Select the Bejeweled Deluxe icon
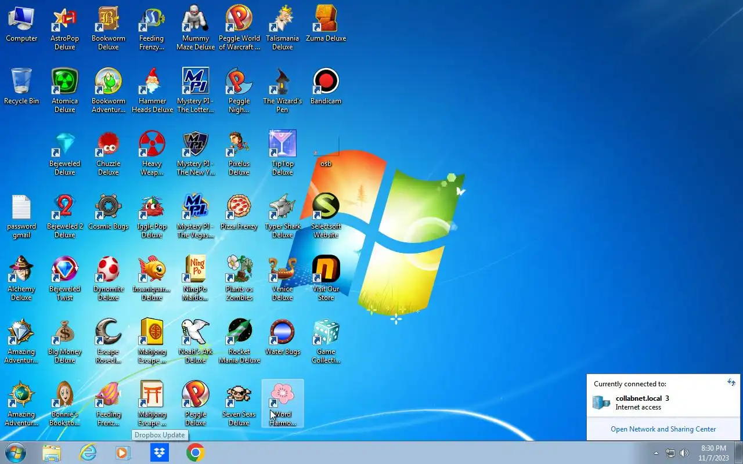743x464 pixels. point(64,153)
